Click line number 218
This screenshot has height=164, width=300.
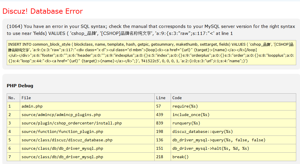(x=163, y=157)
